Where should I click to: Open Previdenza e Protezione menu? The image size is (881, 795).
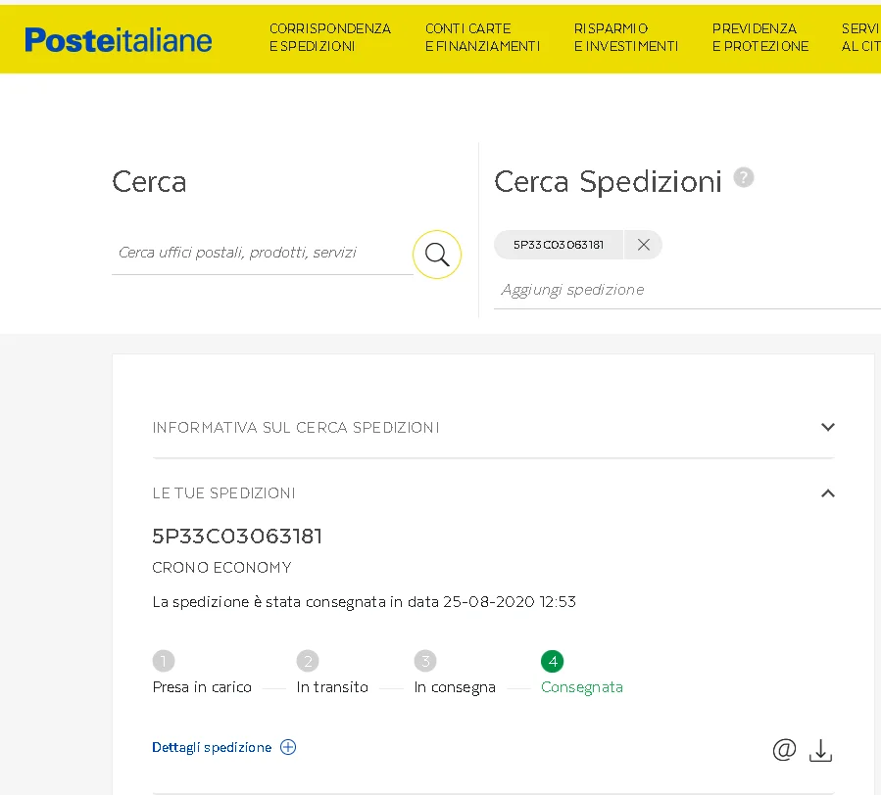760,37
